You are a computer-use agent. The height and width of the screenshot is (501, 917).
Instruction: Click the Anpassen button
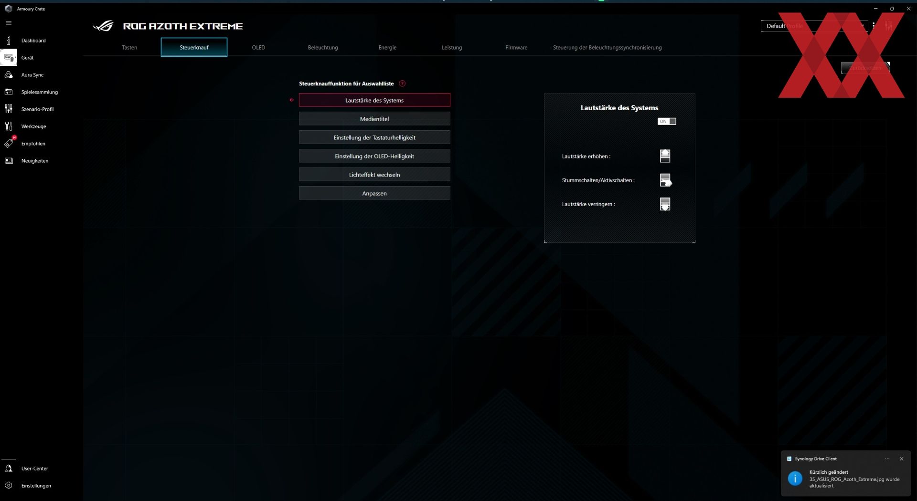click(x=374, y=193)
